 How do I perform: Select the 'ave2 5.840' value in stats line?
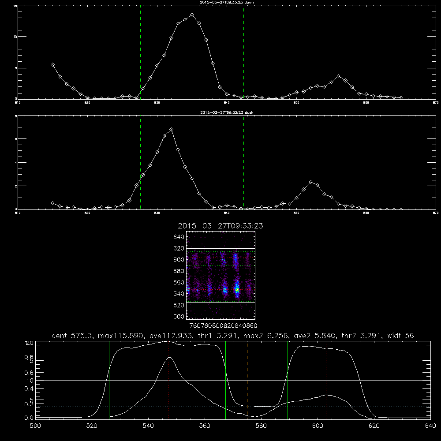click(315, 336)
